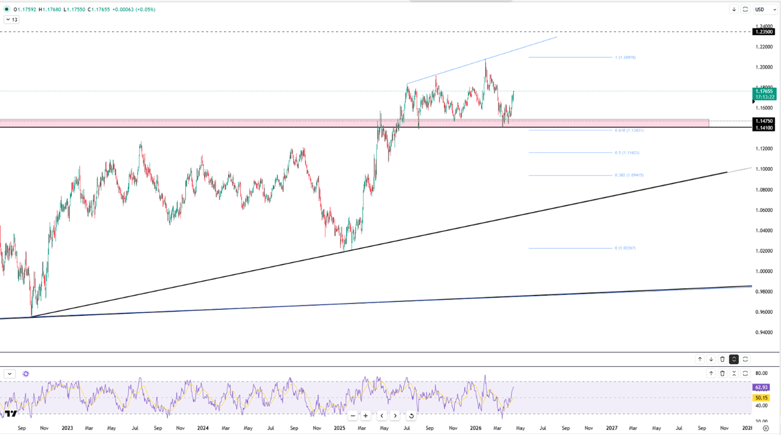
Task: Move the RSI pane up
Action: coord(711,373)
